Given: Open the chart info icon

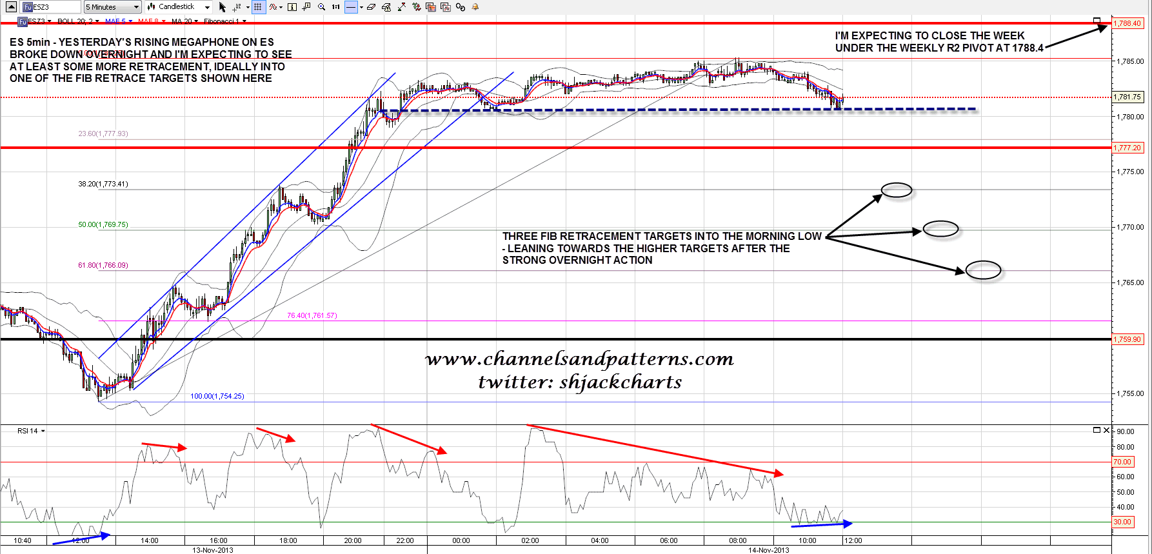Looking at the screenshot, I should [x=292, y=7].
